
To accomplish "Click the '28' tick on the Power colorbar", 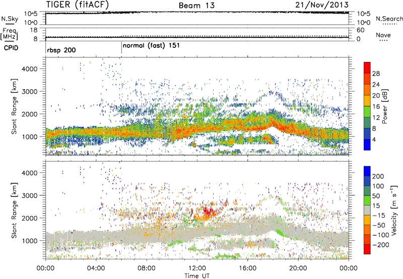I will pos(376,74).
